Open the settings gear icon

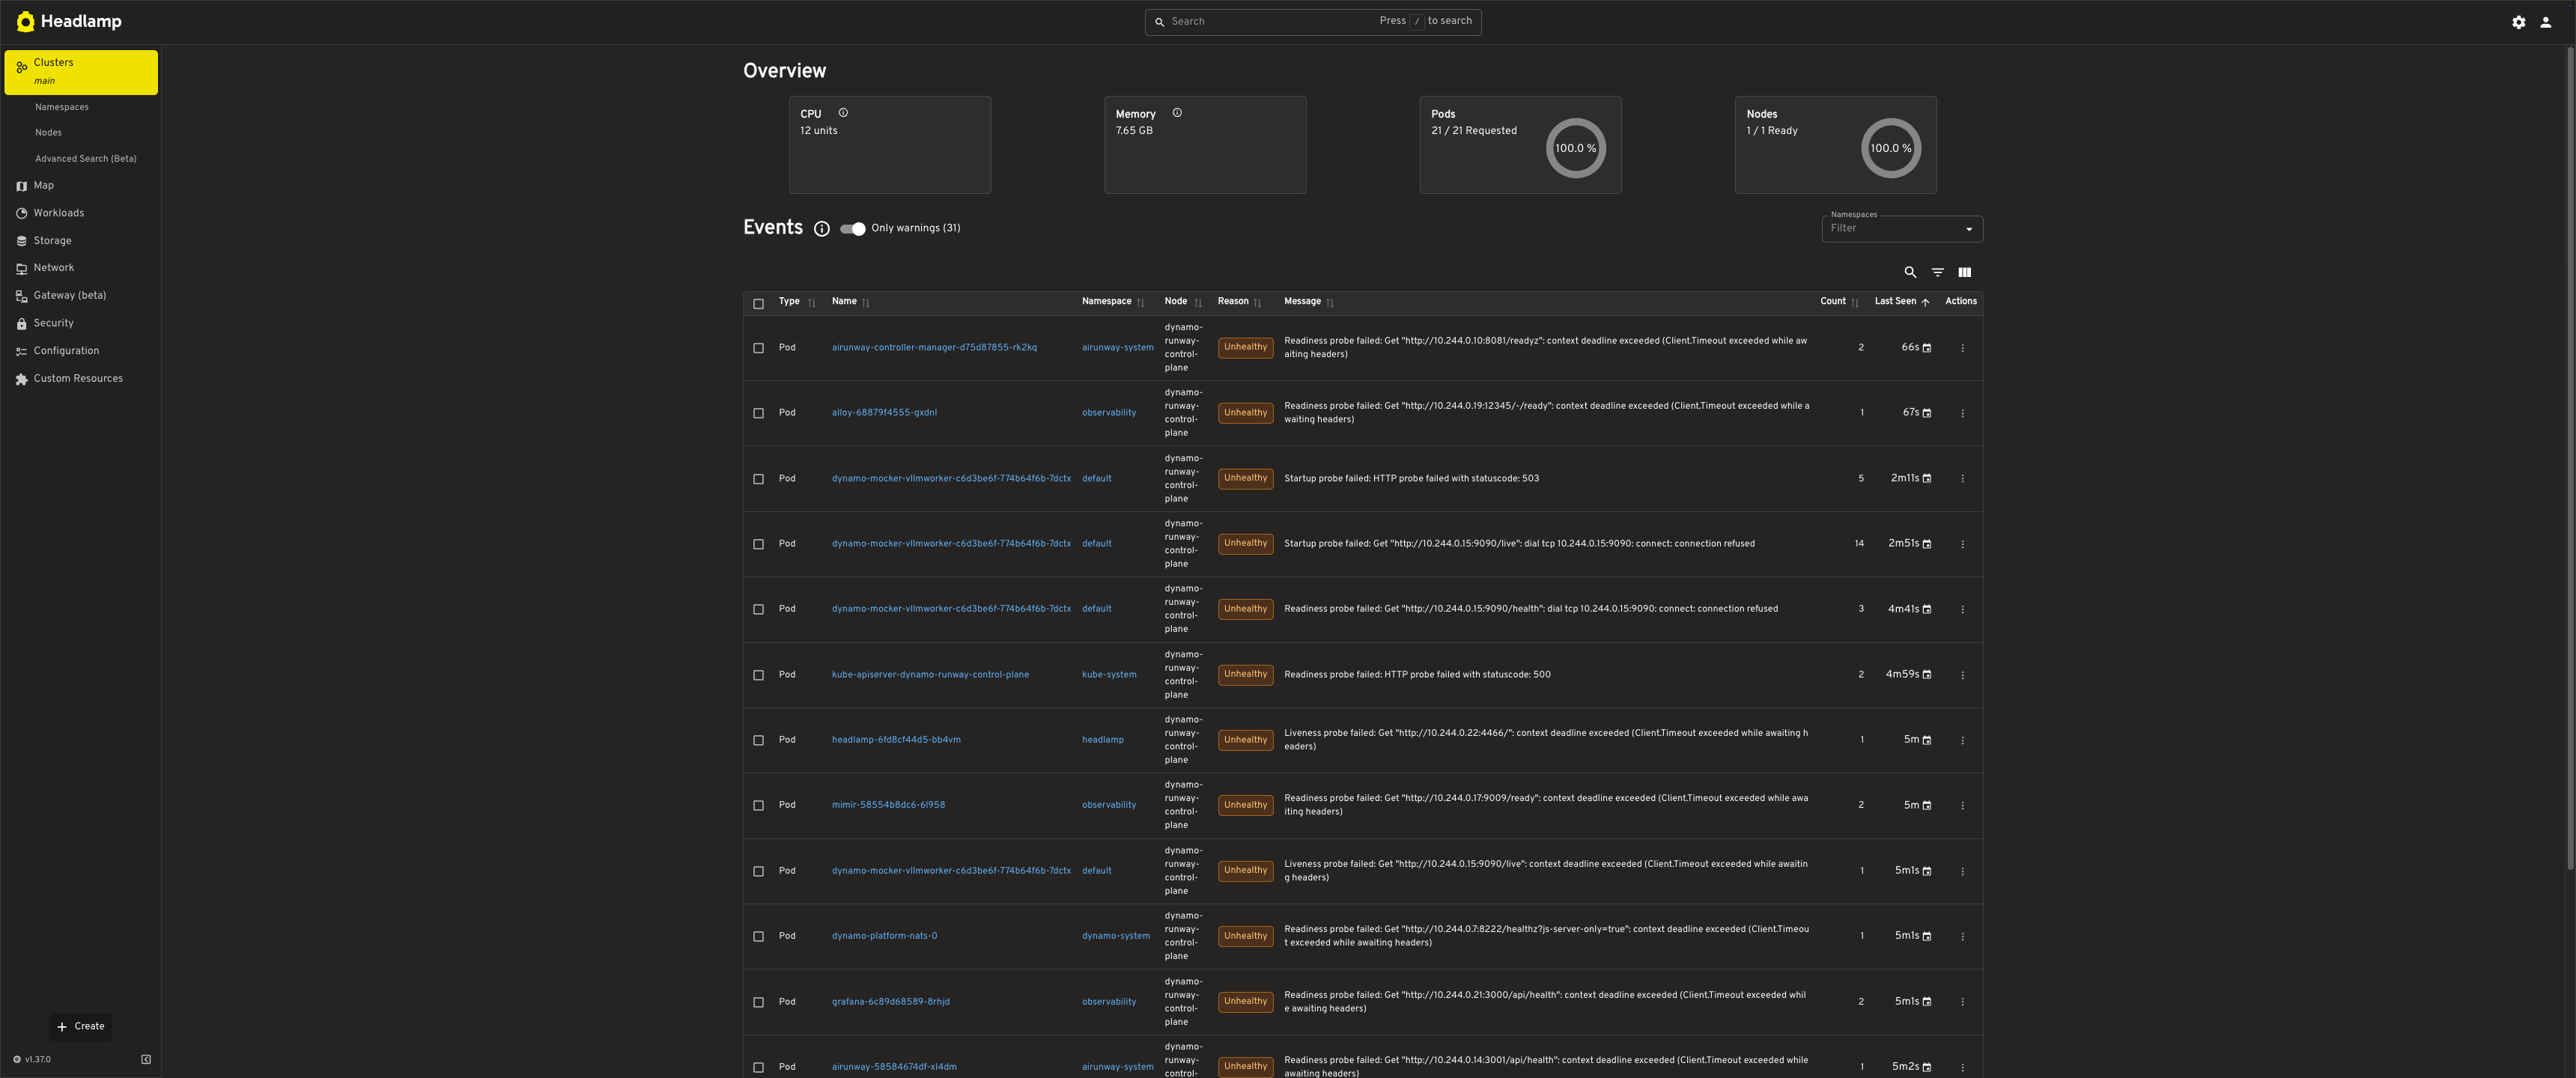tap(2518, 22)
